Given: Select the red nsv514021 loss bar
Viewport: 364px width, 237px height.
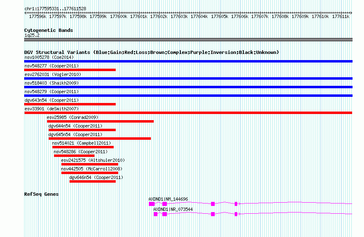Looking at the screenshot, I should (83, 147).
